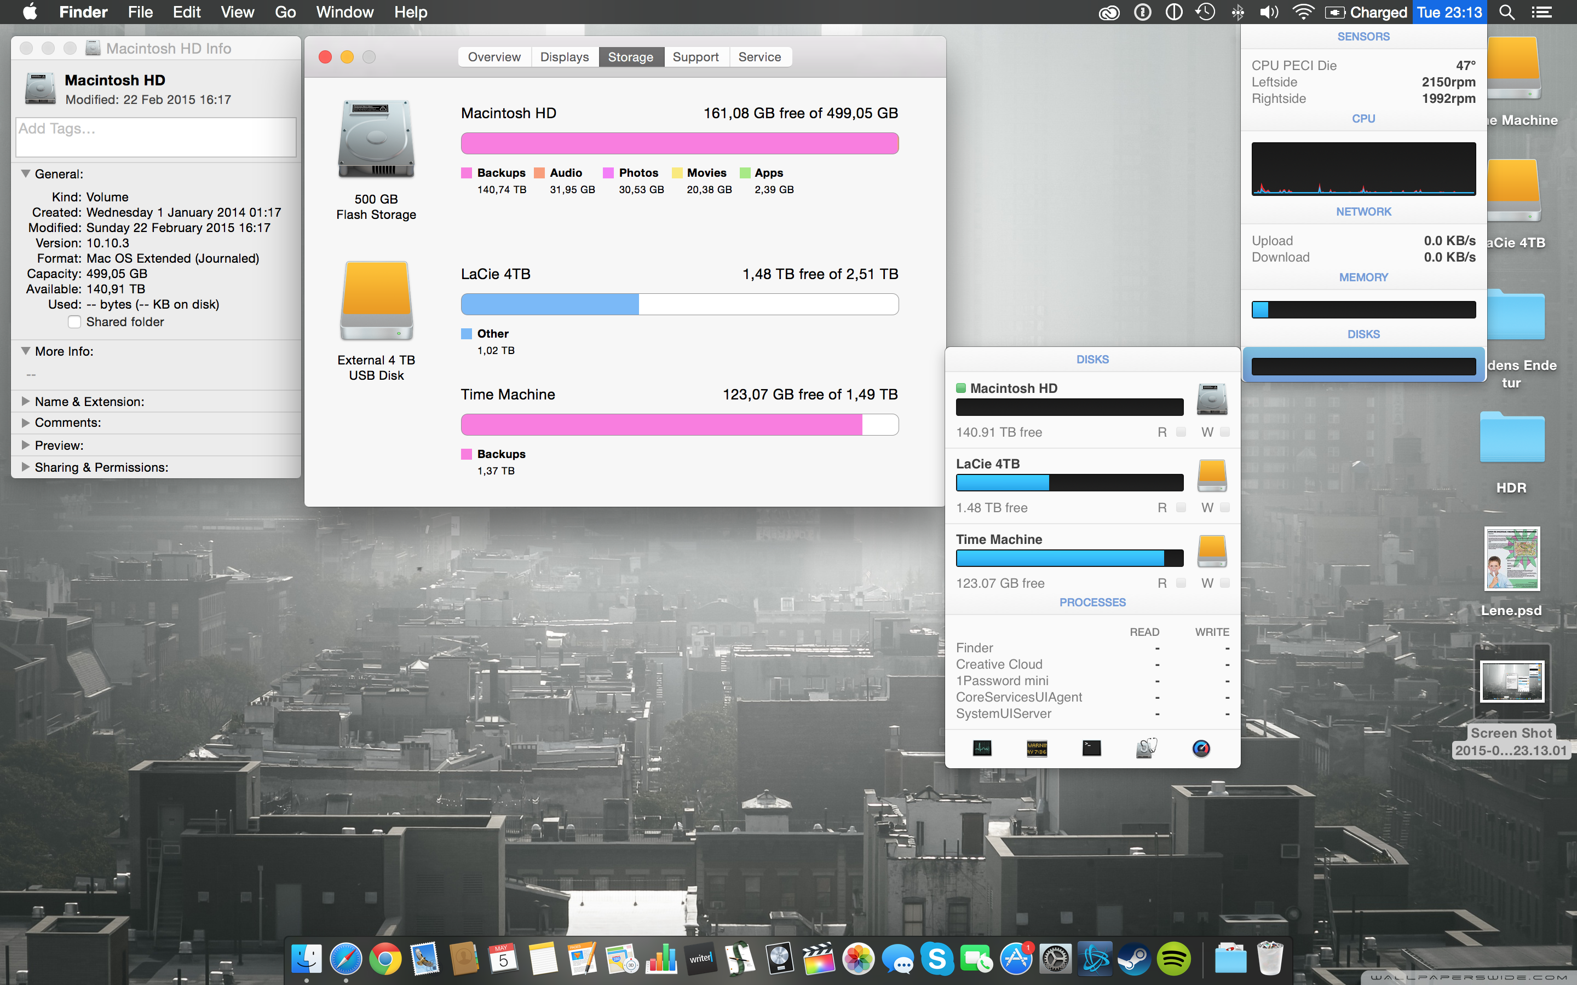Viewport: 1577px width, 985px height.
Task: Collapse the General section
Action: pyautogui.click(x=26, y=174)
